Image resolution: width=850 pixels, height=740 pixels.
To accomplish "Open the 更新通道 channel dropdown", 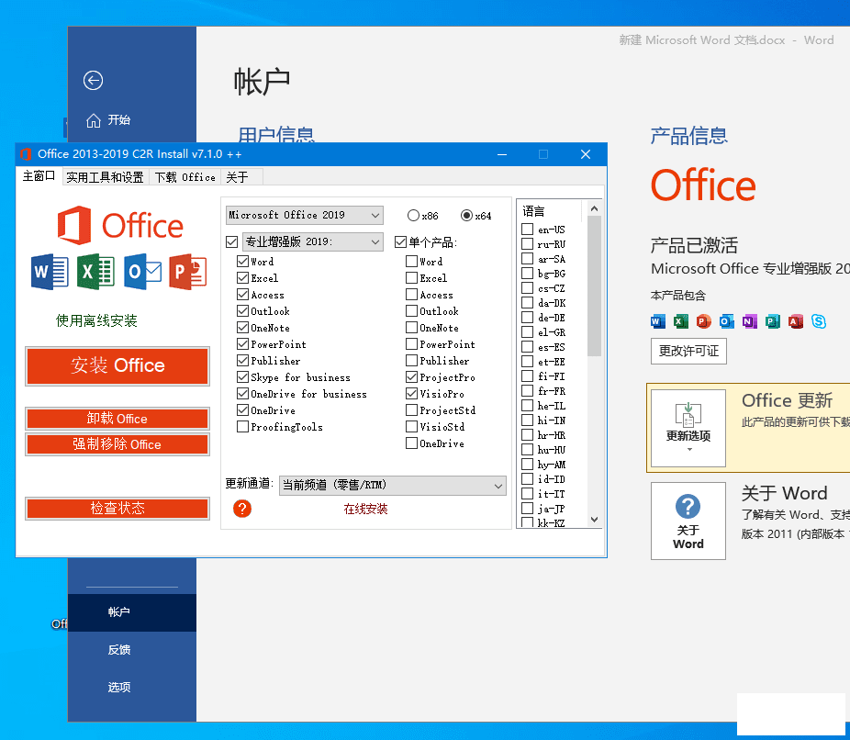I will click(x=393, y=486).
